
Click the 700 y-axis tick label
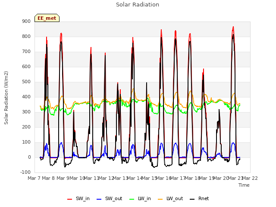point(26,52)
